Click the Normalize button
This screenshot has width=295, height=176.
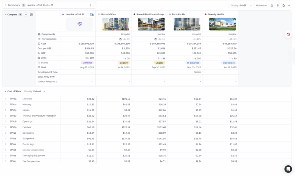pos(261,6)
